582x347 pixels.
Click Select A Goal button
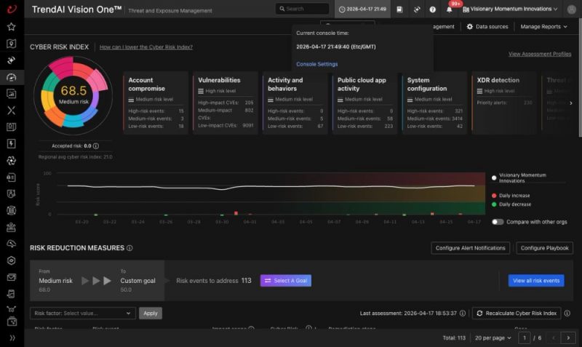[286, 281]
